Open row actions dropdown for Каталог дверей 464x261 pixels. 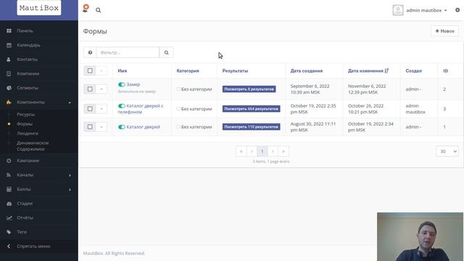pyautogui.click(x=101, y=127)
